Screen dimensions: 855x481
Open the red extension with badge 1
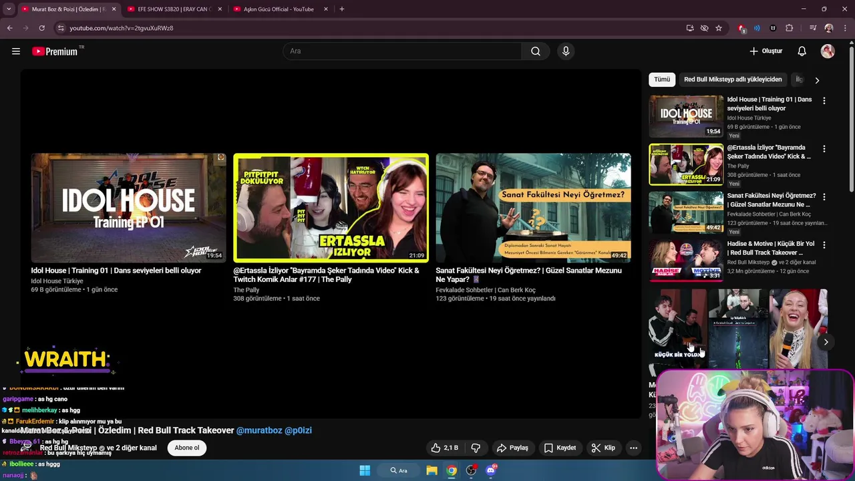(x=741, y=28)
